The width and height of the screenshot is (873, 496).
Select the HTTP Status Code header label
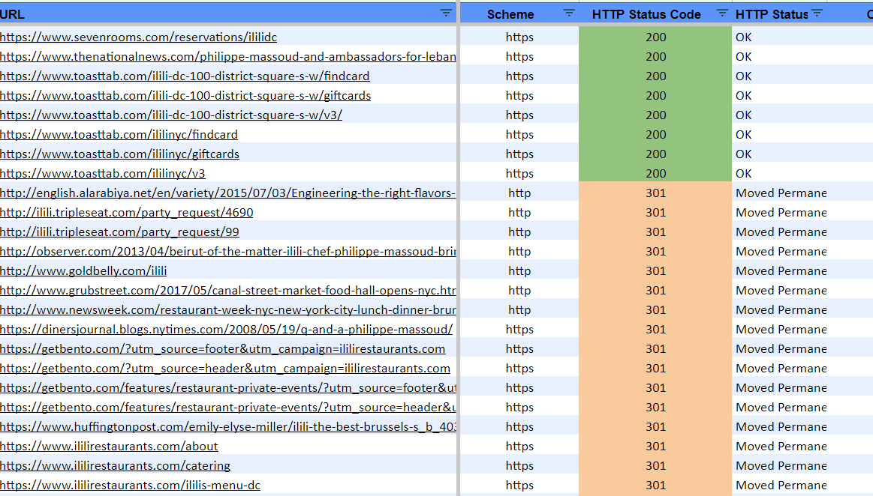[x=646, y=14]
